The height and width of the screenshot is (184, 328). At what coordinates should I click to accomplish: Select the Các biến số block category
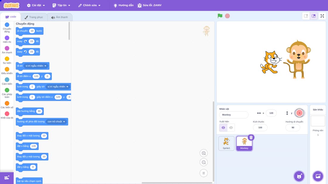coord(7,105)
